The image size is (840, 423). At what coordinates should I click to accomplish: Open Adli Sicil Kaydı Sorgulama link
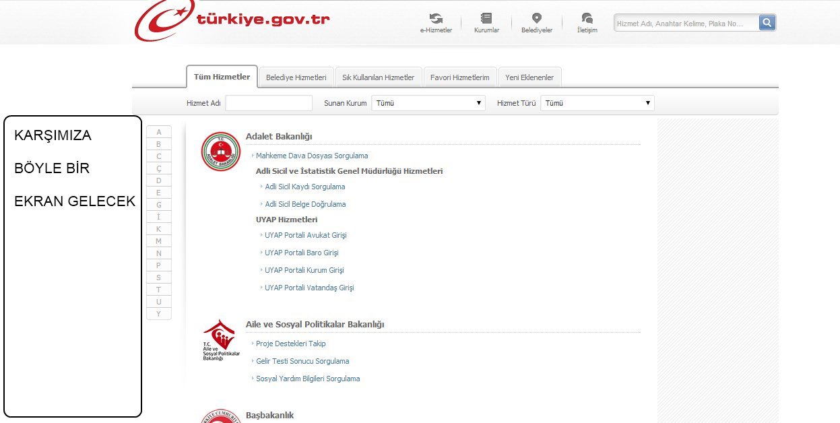tap(305, 187)
